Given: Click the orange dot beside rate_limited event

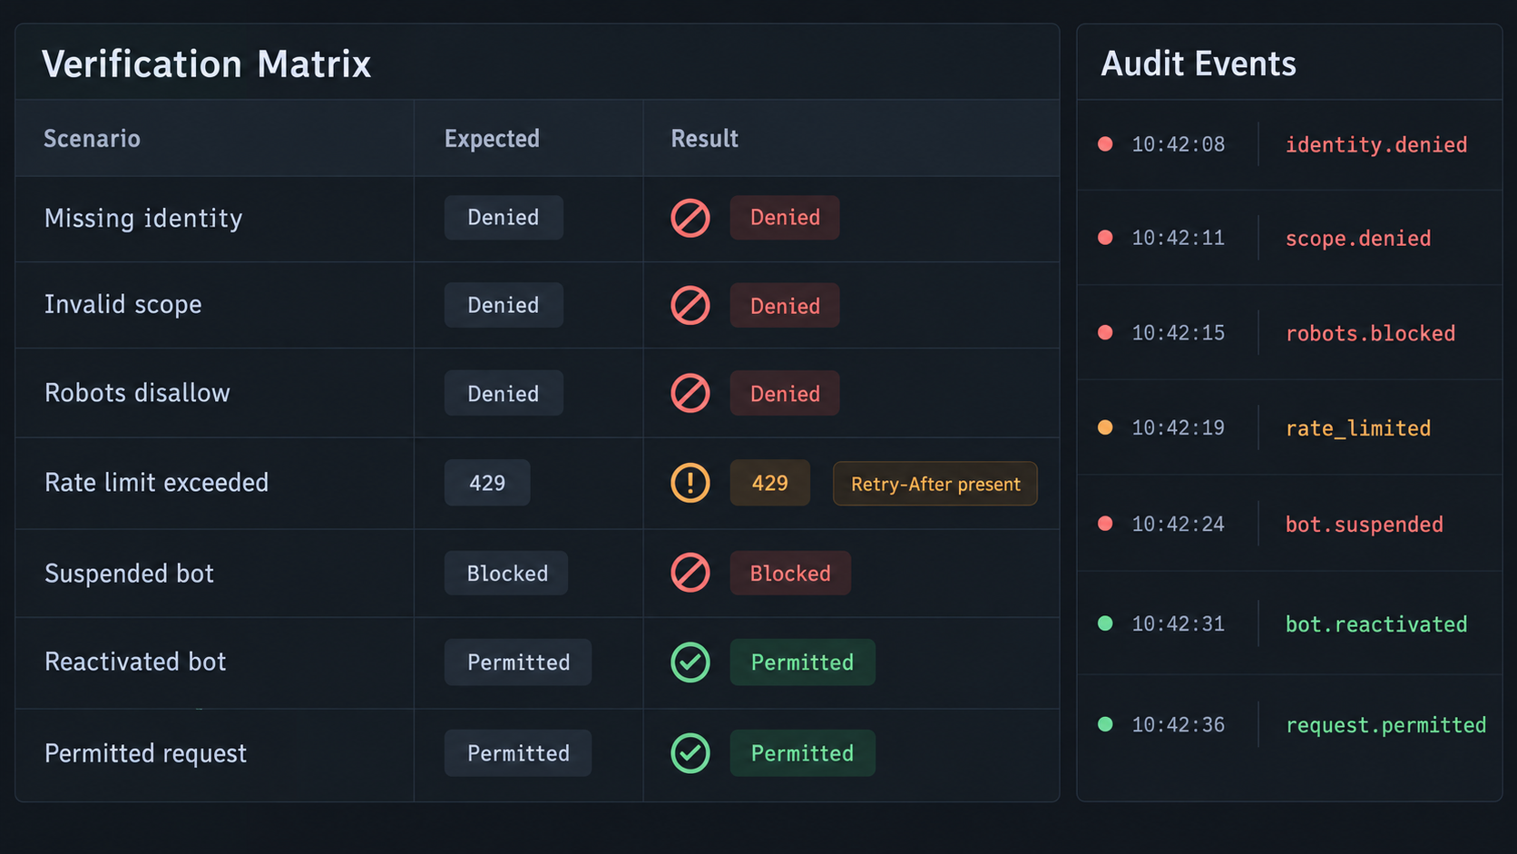Looking at the screenshot, I should pos(1105,427).
